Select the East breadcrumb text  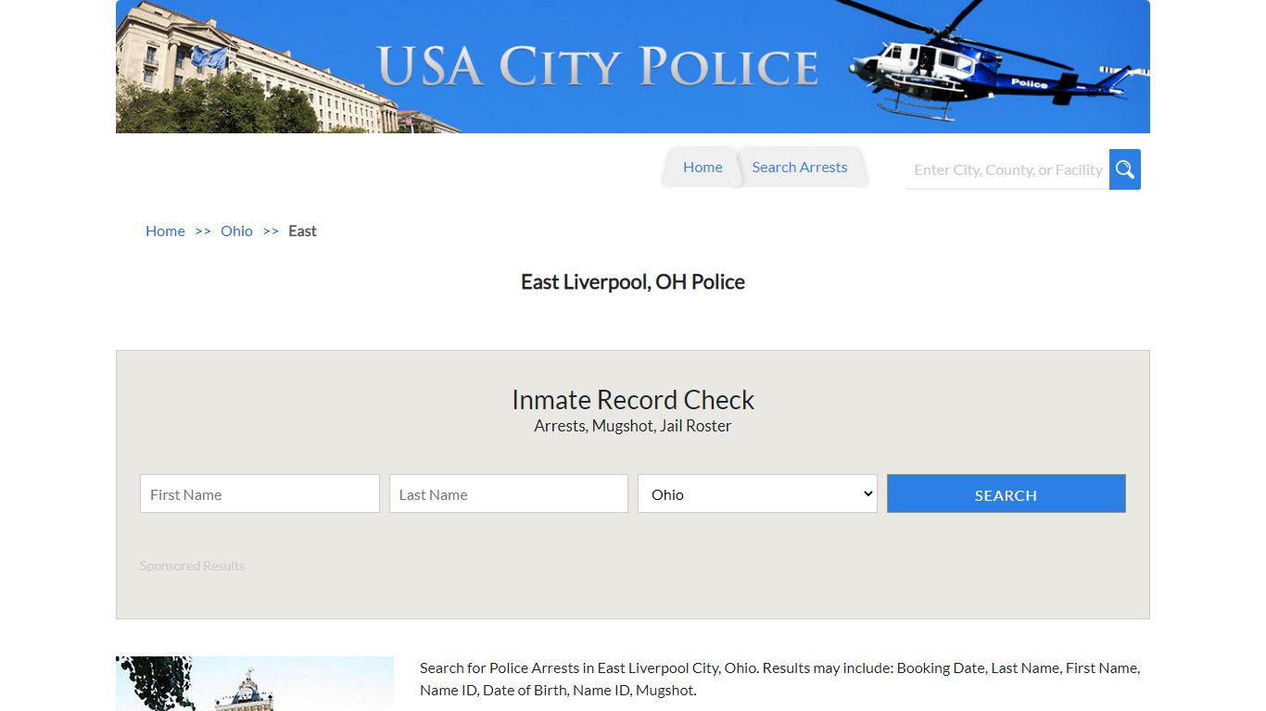pyautogui.click(x=302, y=231)
